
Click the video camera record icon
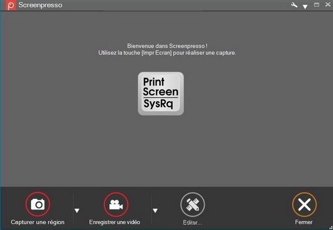coord(116,204)
